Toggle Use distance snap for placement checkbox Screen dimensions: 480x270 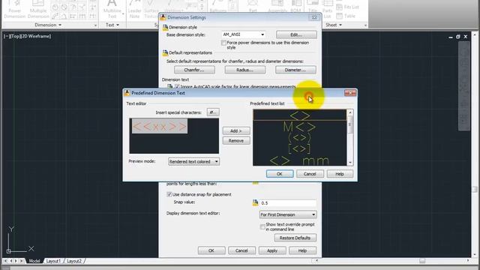(169, 194)
